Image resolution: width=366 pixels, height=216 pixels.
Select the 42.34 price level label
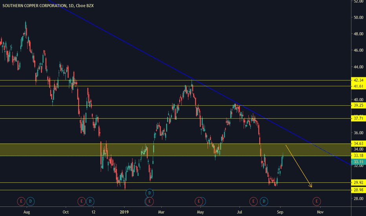(358, 80)
